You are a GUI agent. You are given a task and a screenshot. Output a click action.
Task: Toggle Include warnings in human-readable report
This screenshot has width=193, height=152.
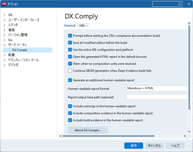tap(70, 106)
